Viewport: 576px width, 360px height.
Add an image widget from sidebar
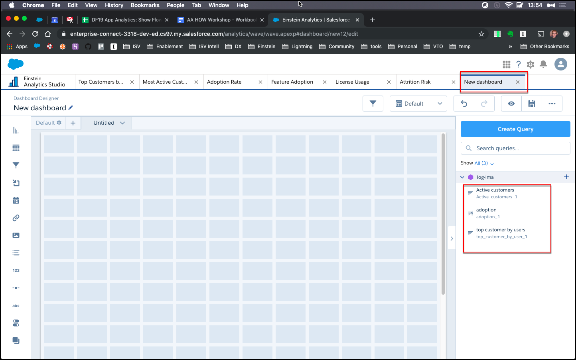(x=16, y=235)
